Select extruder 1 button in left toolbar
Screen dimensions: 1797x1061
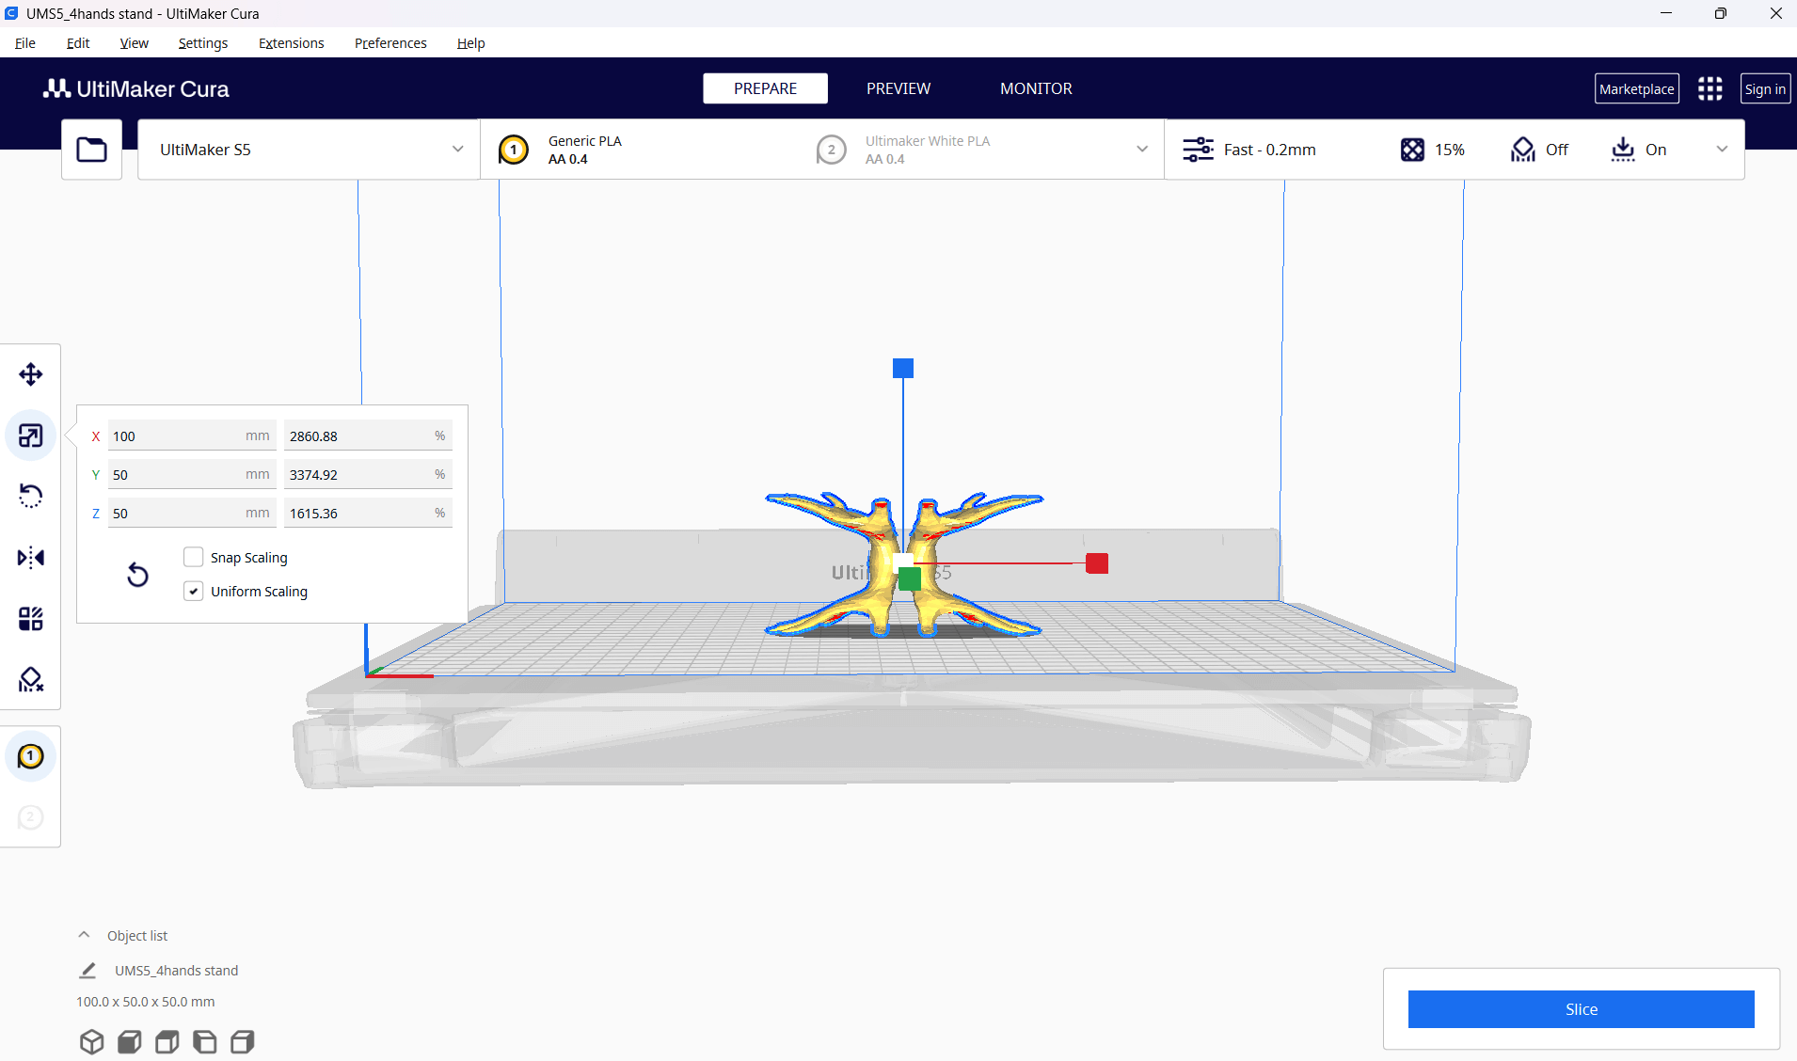30,756
